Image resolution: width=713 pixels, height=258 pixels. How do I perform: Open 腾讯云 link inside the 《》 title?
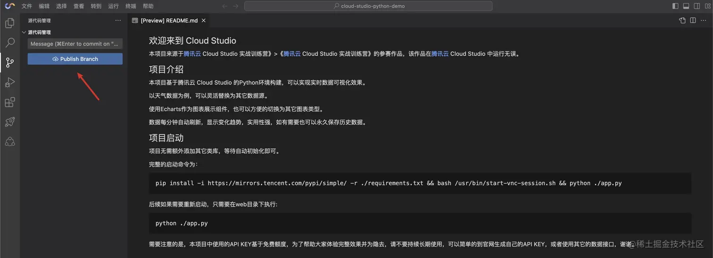[292, 54]
